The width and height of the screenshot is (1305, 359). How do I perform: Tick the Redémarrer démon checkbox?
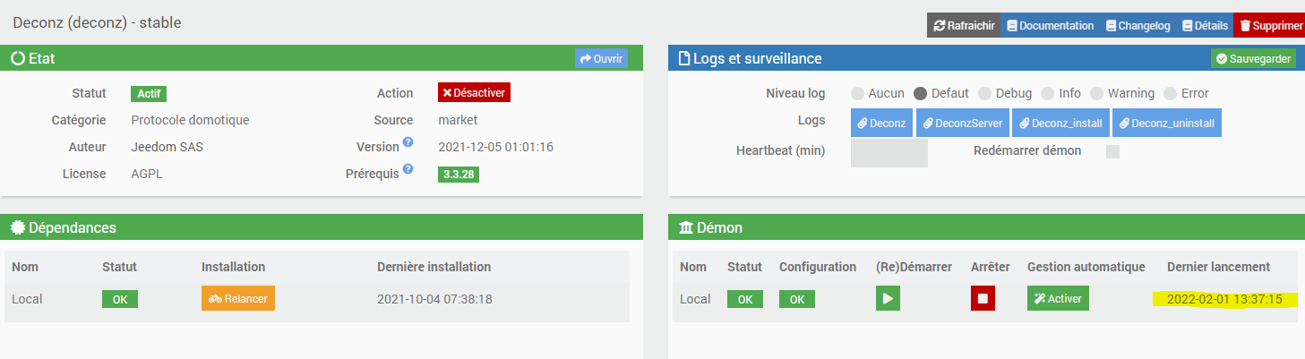[1112, 151]
